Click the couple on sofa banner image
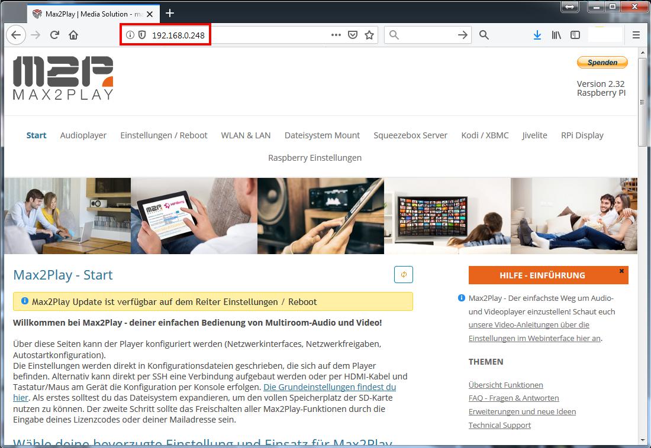The image size is (651, 448). pos(574,216)
